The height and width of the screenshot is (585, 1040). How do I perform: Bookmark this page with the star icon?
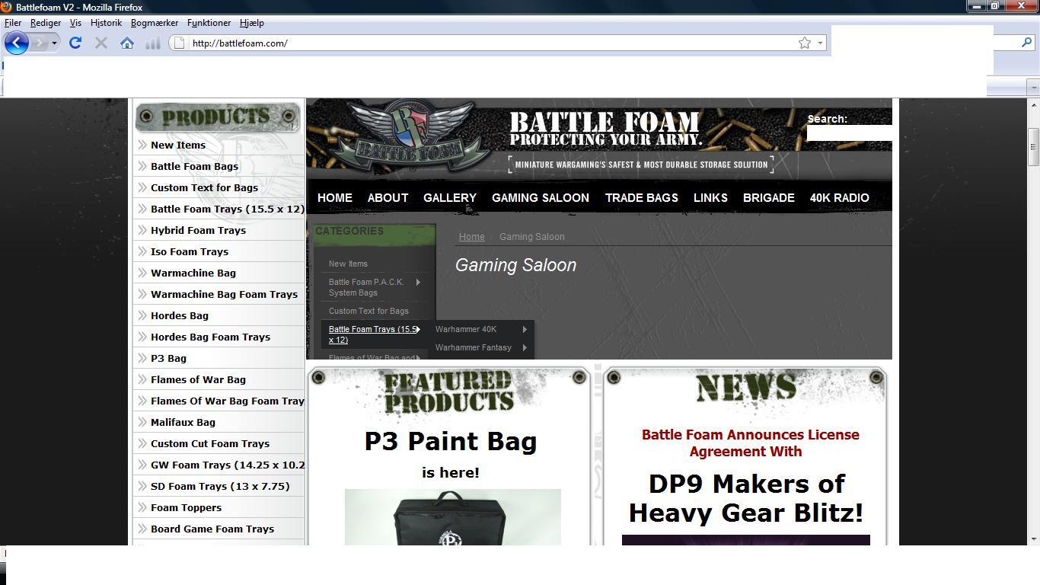[x=805, y=43]
